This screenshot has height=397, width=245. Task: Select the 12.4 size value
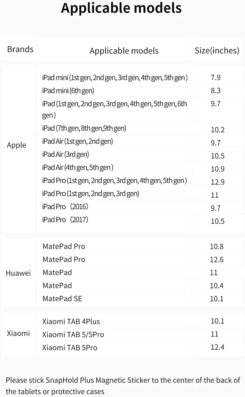(217, 347)
